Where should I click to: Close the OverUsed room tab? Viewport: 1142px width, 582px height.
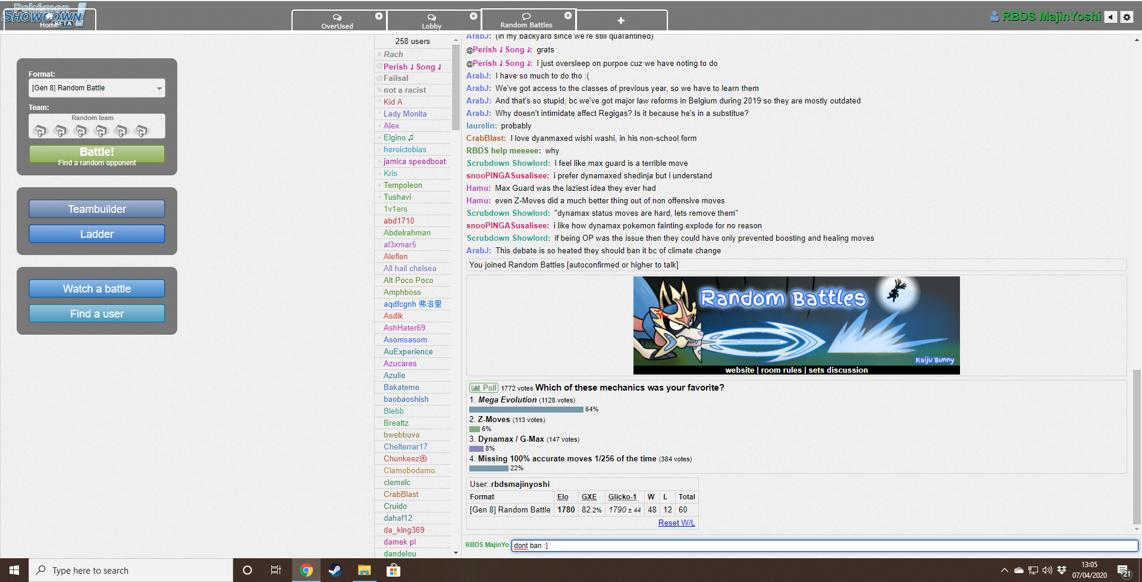point(379,16)
